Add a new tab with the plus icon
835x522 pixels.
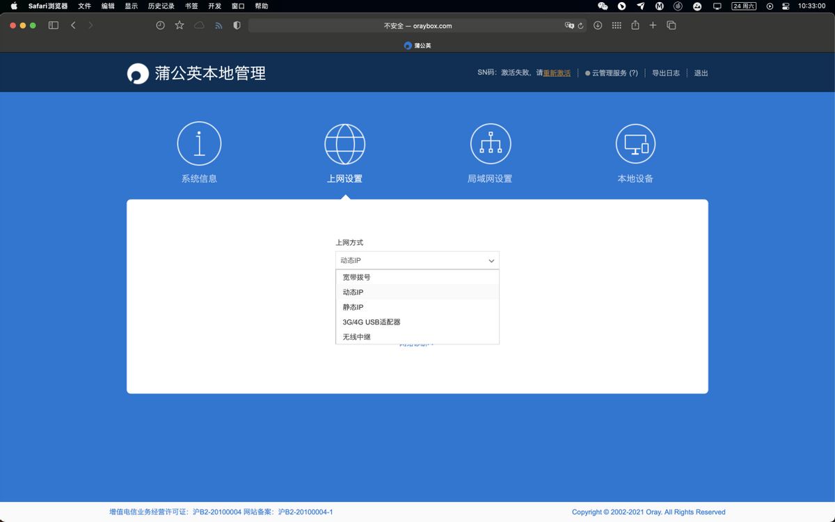click(653, 26)
